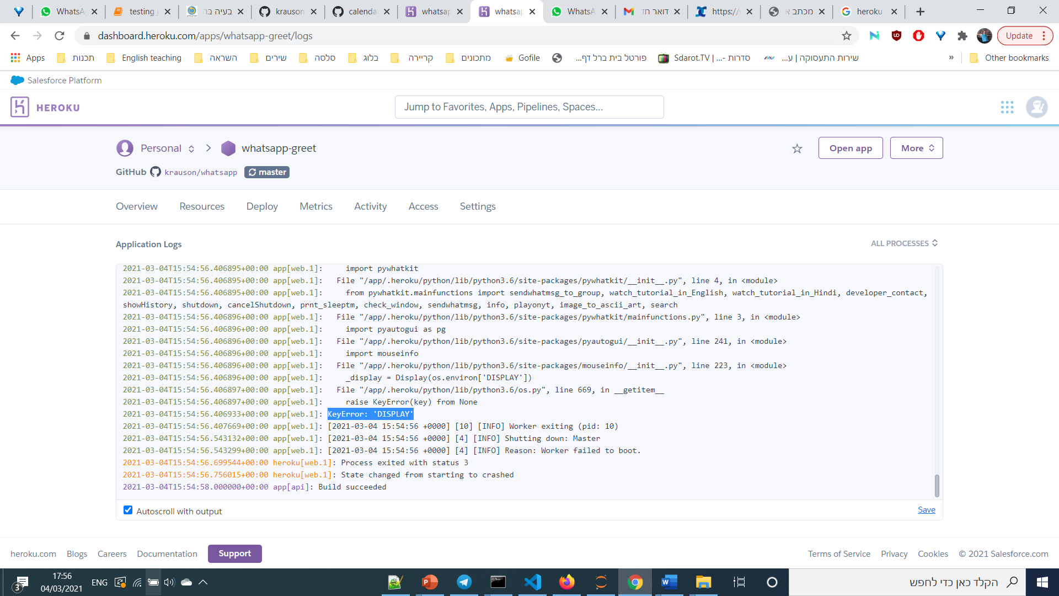1059x596 pixels.
Task: Expand the All Processes dropdown
Action: (x=904, y=243)
